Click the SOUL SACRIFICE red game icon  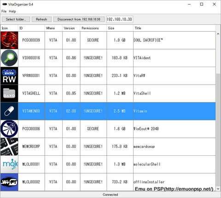click(x=9, y=40)
